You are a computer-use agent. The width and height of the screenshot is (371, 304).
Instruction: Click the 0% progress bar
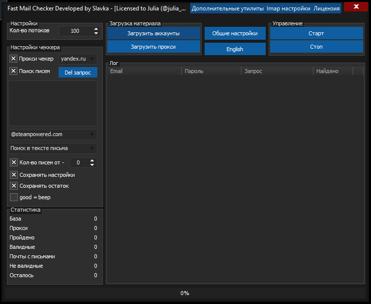(185, 293)
